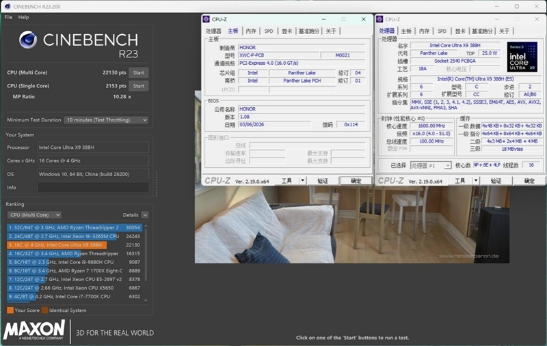547x346 pixels.
Task: Switch to 显卡 tab in processor CPU-Z window
Action: pyautogui.click(x=460, y=31)
